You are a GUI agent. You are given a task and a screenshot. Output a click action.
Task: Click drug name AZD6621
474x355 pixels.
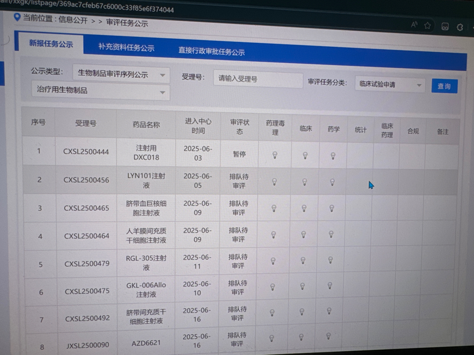(x=146, y=343)
